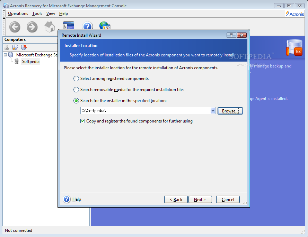Click the globe web toolbar icon
The height and width of the screenshot is (237, 308).
[105, 26]
